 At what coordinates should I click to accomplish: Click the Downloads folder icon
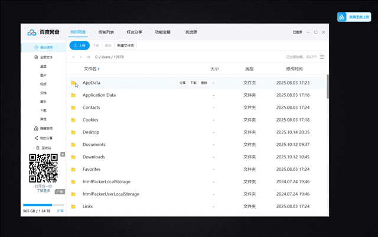(x=73, y=157)
